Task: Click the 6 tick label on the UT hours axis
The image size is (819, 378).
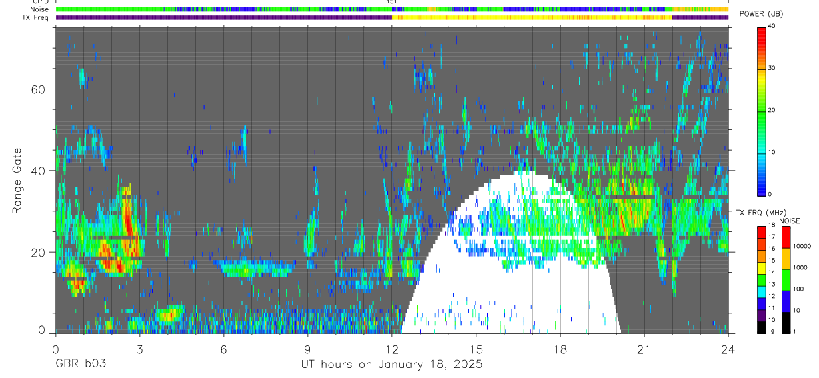Action: click(x=223, y=349)
